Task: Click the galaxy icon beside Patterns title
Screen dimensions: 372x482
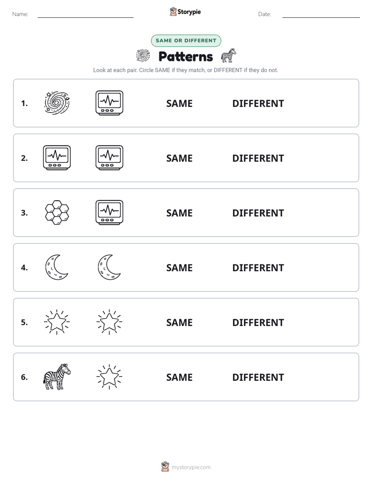Action: pos(143,56)
